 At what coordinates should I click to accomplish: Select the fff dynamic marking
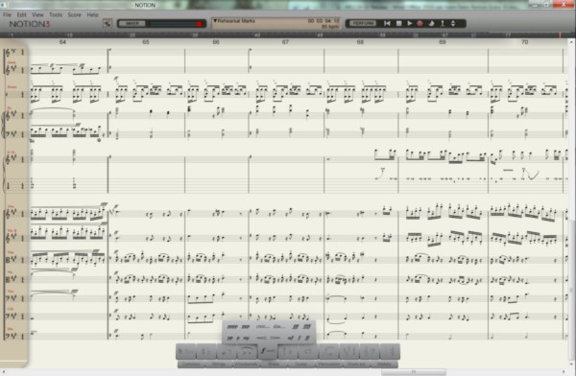(295, 327)
